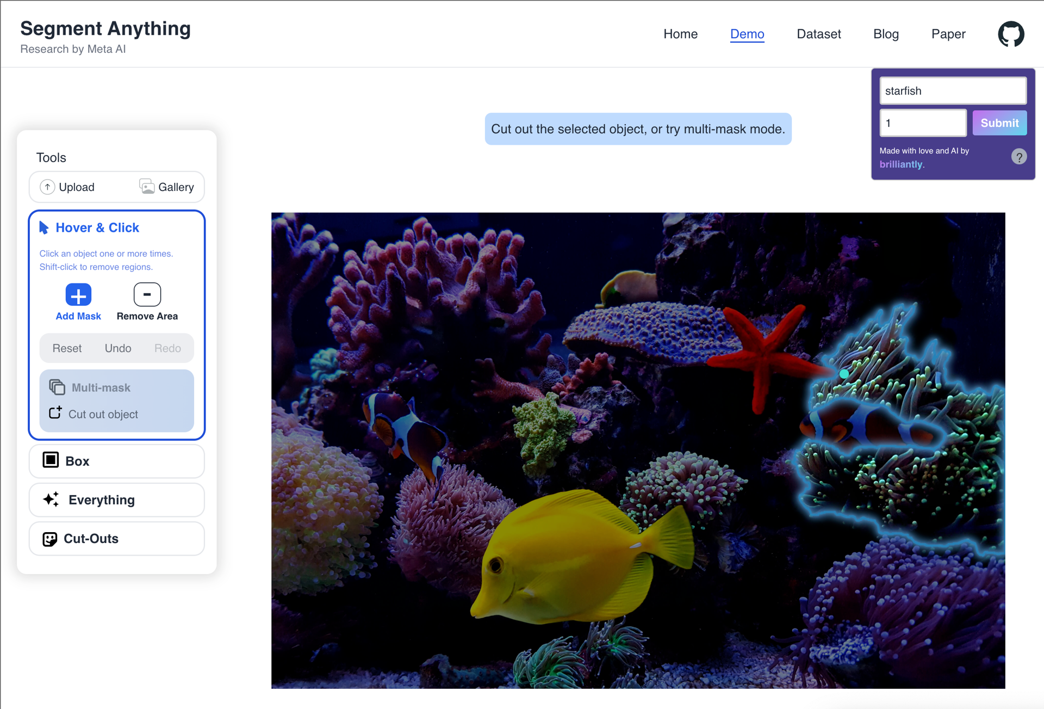Click the Multi-mask layers icon
The width and height of the screenshot is (1044, 709).
(57, 387)
